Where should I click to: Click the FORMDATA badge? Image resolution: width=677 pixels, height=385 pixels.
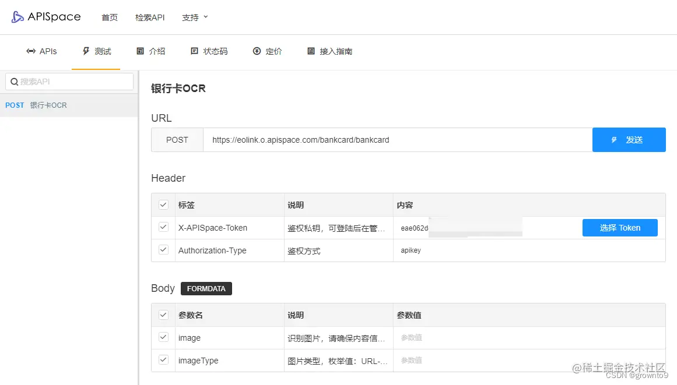tap(206, 288)
